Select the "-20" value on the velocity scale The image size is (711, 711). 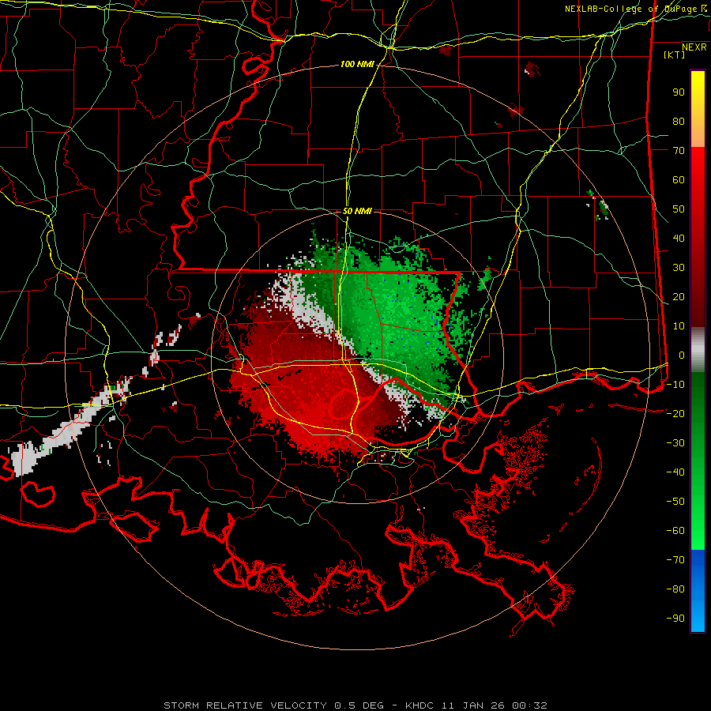pos(675,413)
